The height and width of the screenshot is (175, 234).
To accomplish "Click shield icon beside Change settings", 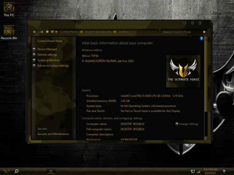I will pyautogui.click(x=177, y=124).
